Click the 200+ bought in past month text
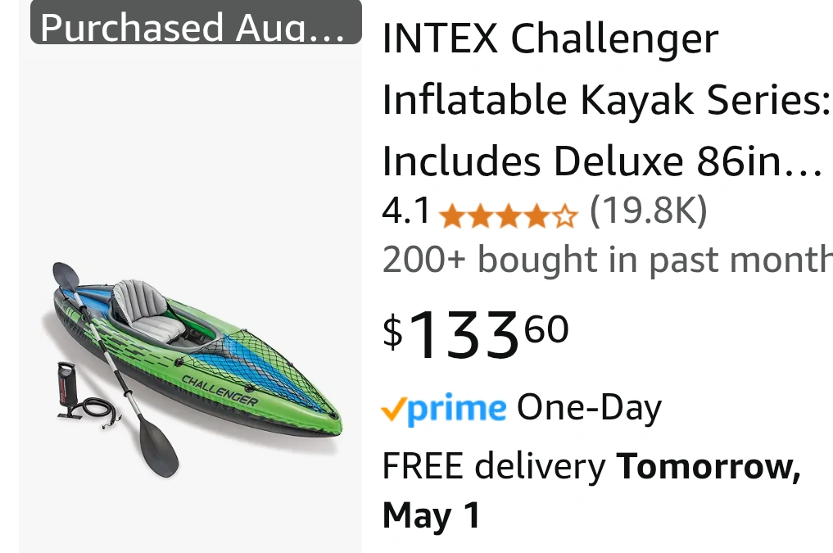Viewport: 833px width, 553px height. (x=607, y=260)
